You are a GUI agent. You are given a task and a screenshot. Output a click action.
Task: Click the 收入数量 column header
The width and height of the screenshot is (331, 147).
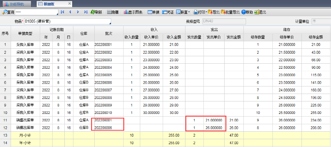(x=132, y=37)
